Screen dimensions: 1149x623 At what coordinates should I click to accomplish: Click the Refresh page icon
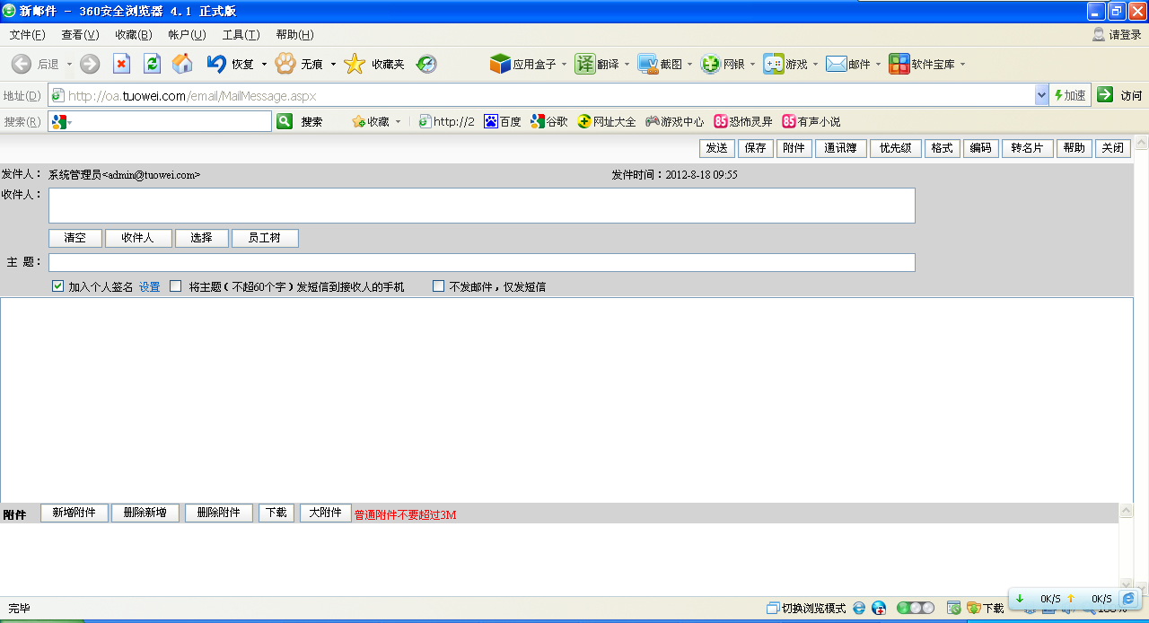[152, 64]
